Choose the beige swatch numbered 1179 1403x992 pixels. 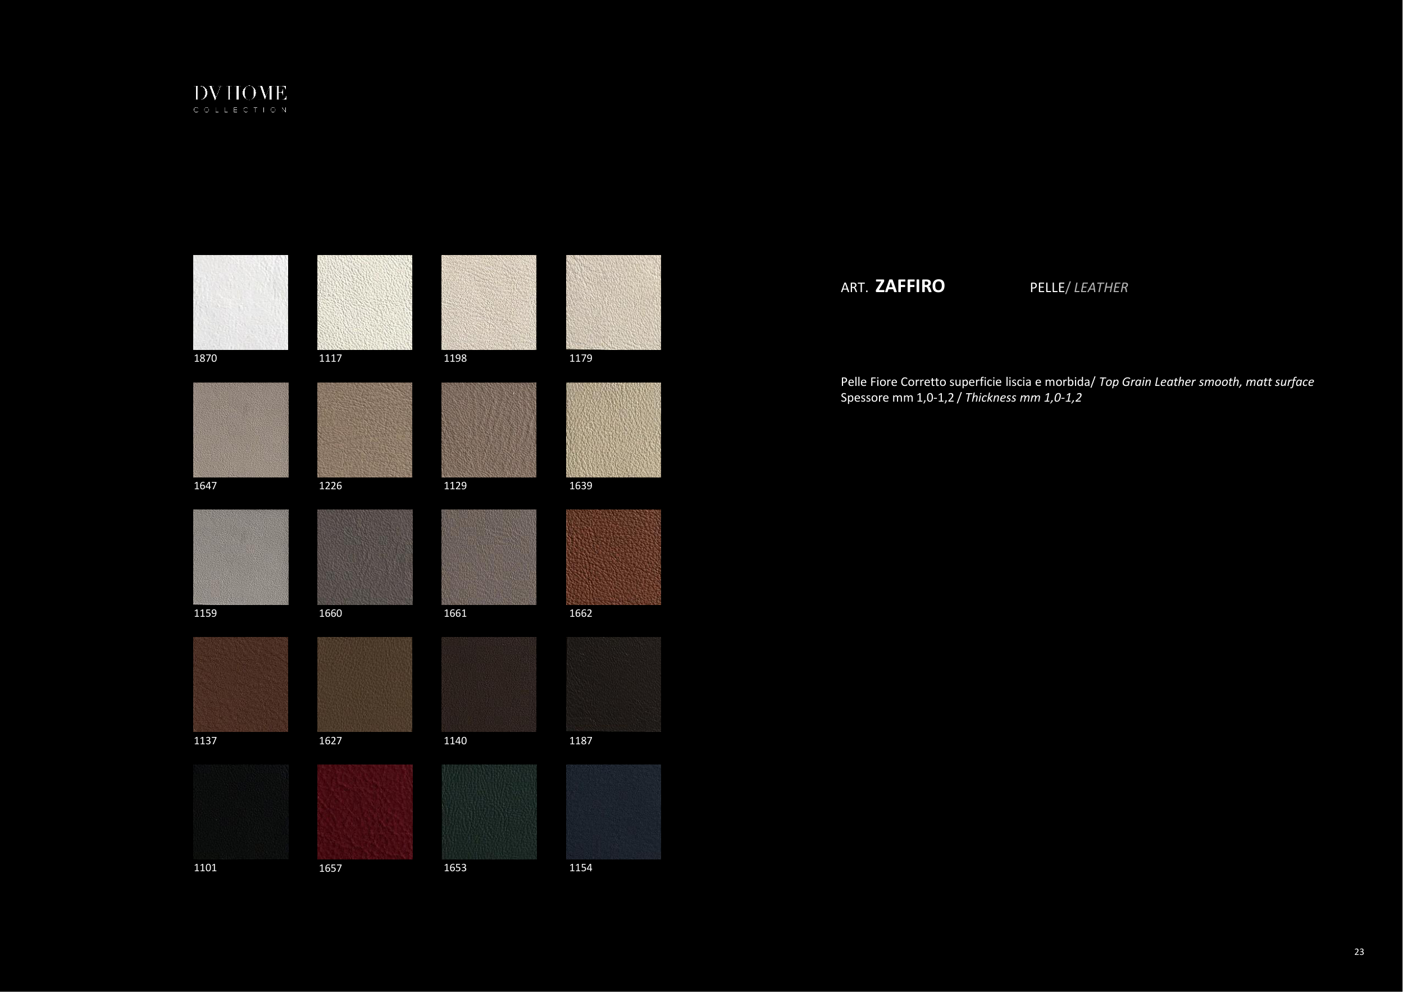613,302
